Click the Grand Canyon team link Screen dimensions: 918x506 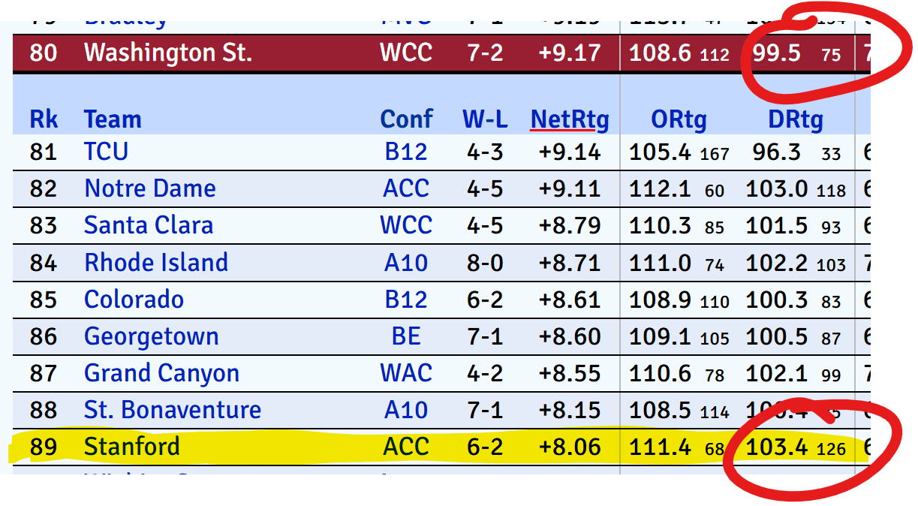pyautogui.click(x=161, y=373)
